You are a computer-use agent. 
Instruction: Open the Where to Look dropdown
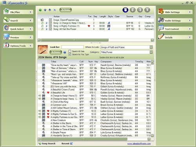pyautogui.click(x=151, y=47)
